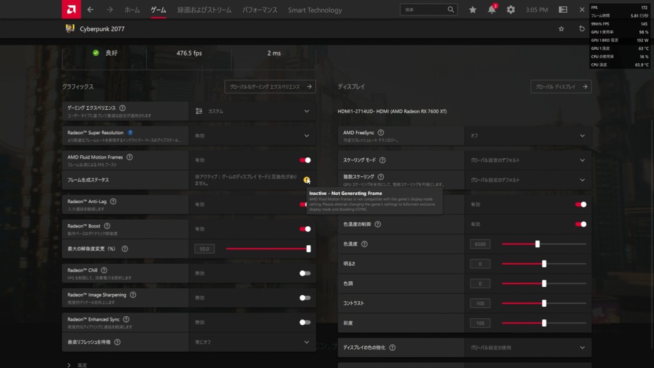Switch to the パフォーマンス tab

(262, 10)
